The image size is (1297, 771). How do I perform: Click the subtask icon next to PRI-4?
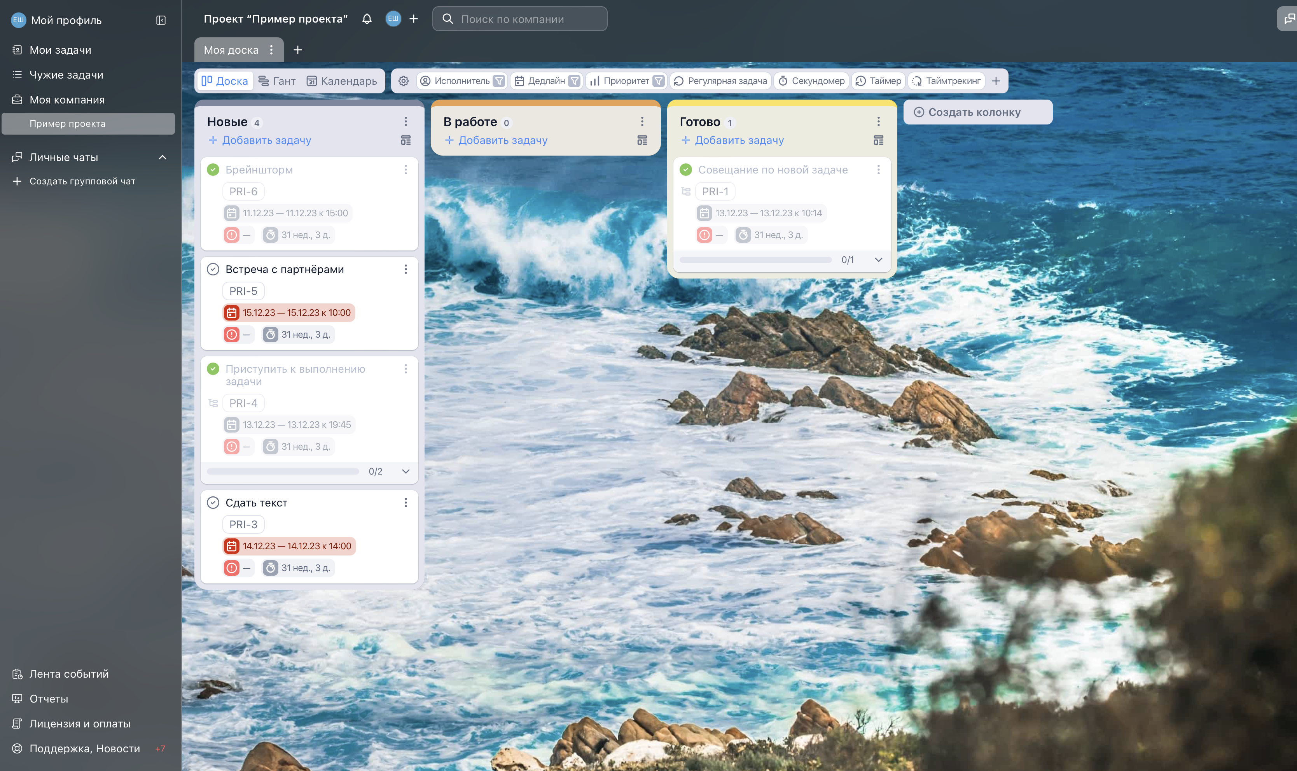click(x=213, y=403)
